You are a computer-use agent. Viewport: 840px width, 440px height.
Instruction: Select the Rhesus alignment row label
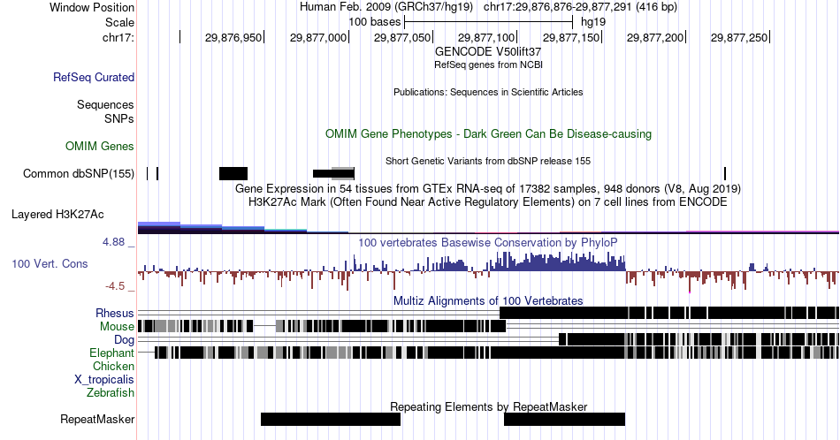[x=115, y=313]
